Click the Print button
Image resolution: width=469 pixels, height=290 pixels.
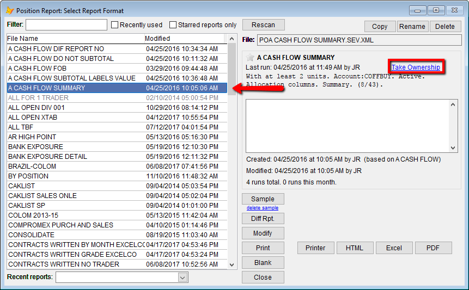(263, 248)
